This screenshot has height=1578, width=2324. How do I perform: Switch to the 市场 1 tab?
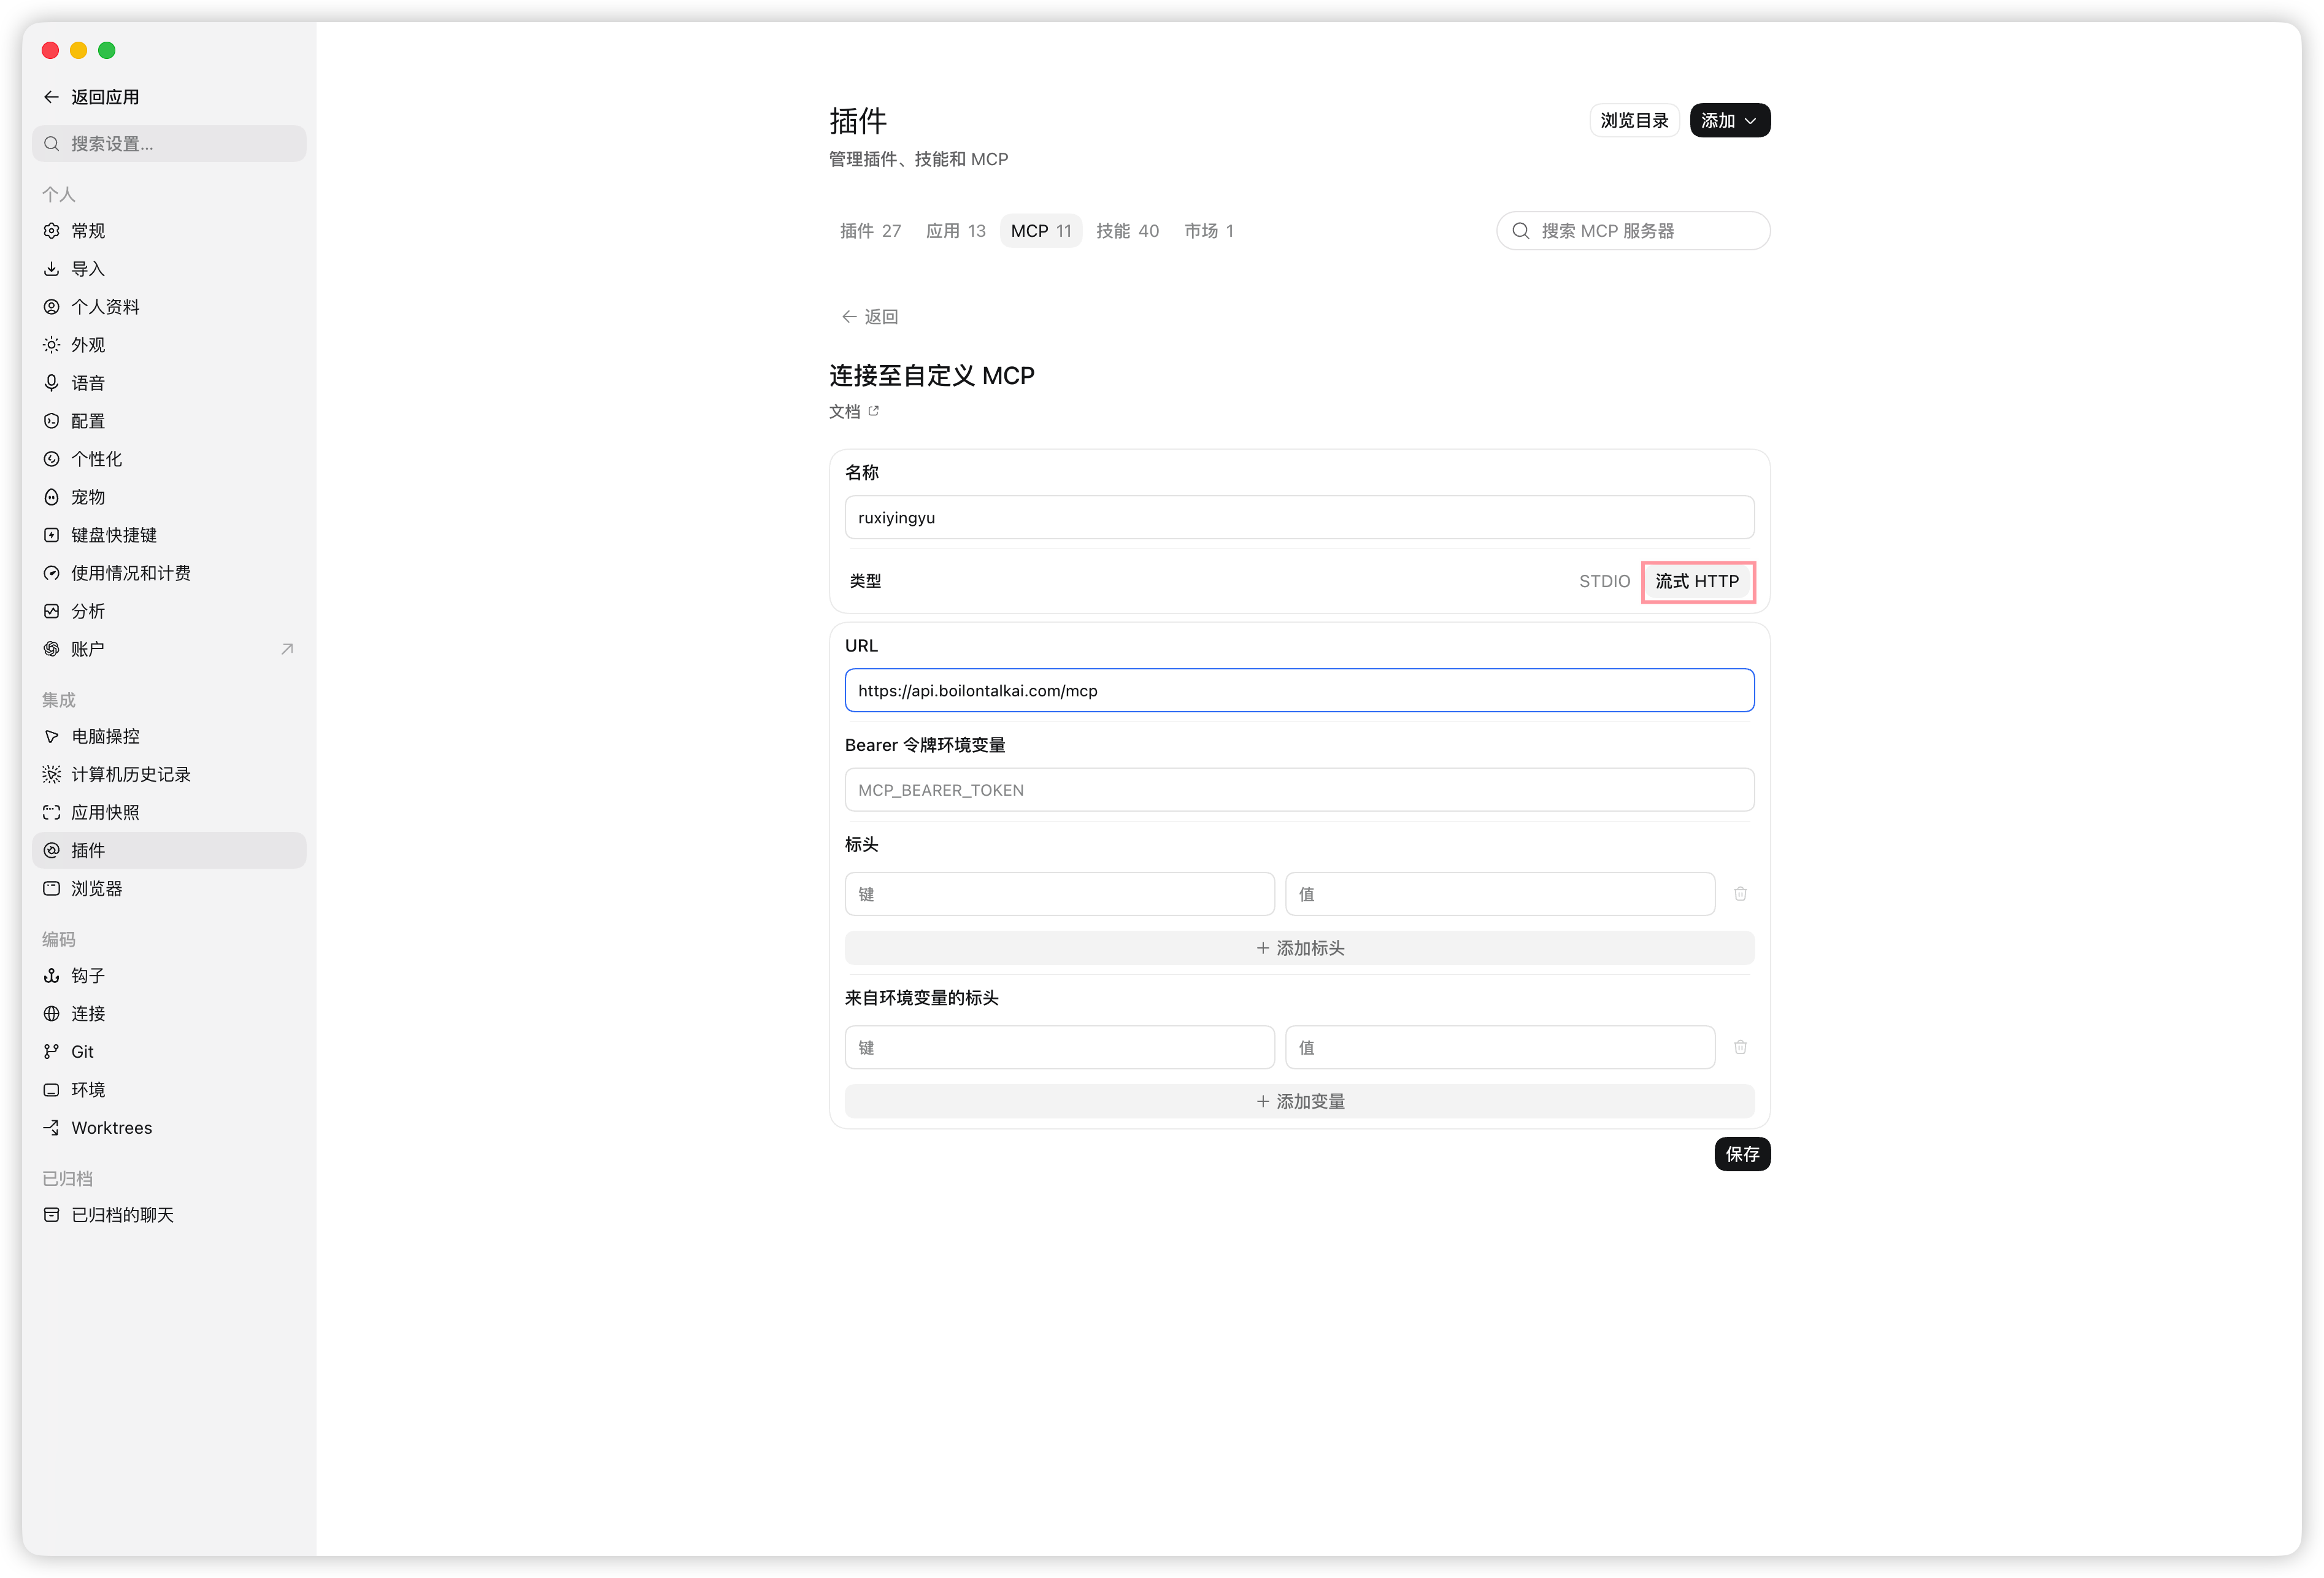point(1208,231)
